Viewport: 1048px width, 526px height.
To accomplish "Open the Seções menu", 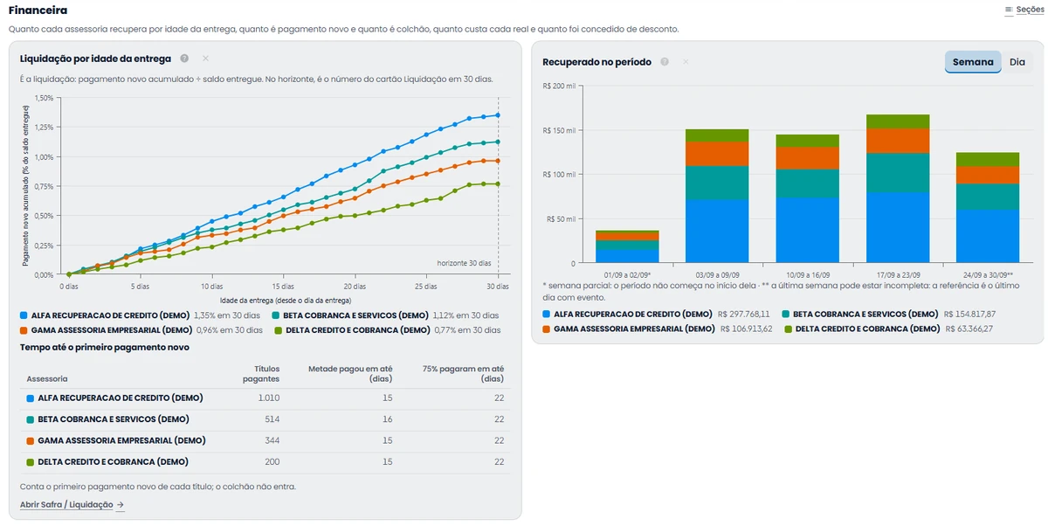I will tap(1024, 10).
